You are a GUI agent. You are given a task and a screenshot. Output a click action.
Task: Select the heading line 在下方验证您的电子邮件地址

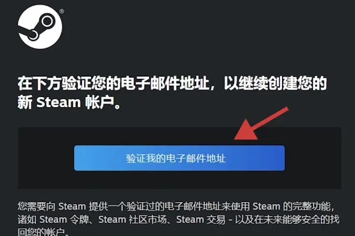tap(113, 84)
